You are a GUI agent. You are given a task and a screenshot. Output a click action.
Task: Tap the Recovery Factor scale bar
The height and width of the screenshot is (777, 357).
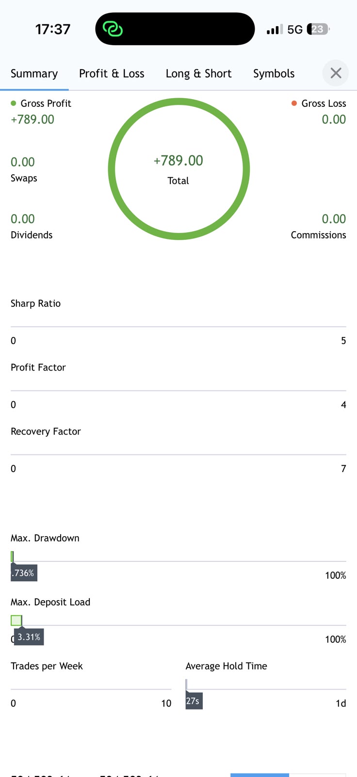[x=178, y=455]
